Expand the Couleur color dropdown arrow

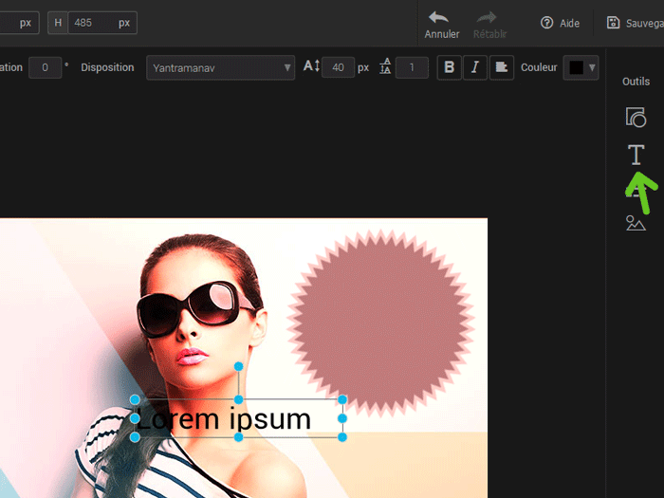pyautogui.click(x=593, y=67)
